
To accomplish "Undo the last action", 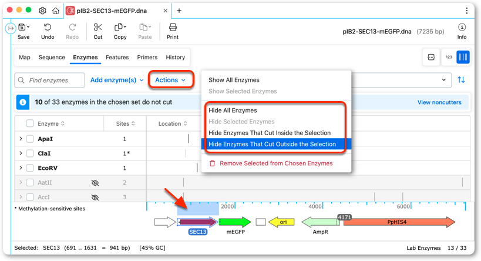I will click(x=48, y=27).
